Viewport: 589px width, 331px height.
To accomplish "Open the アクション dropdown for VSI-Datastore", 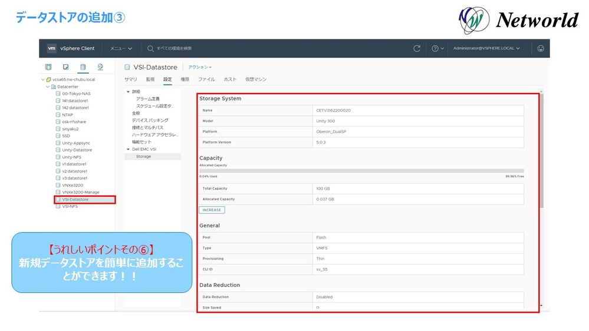I will tap(200, 67).
